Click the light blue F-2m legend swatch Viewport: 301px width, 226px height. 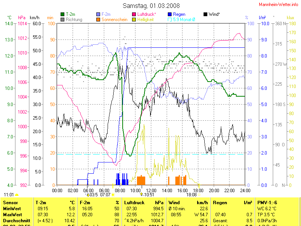(x=98, y=14)
